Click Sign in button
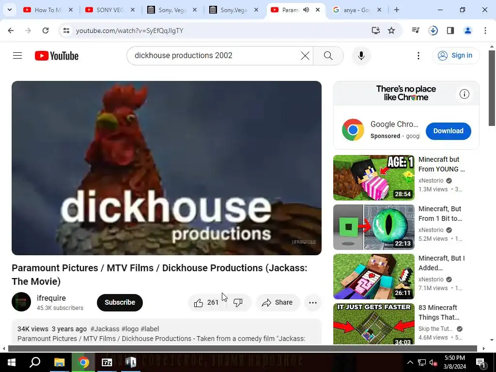The width and height of the screenshot is (496, 372). coord(456,56)
